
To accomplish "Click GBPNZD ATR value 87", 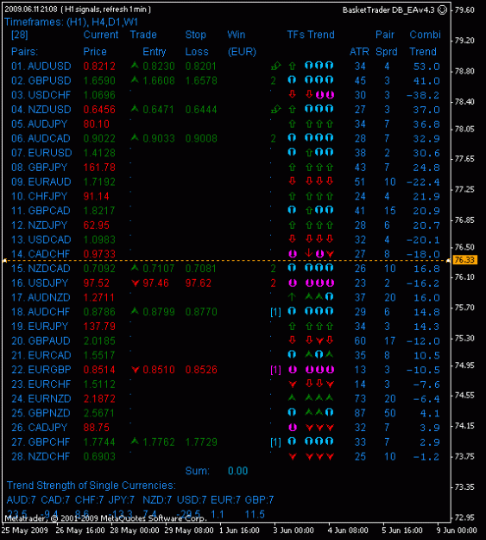I will point(360,413).
